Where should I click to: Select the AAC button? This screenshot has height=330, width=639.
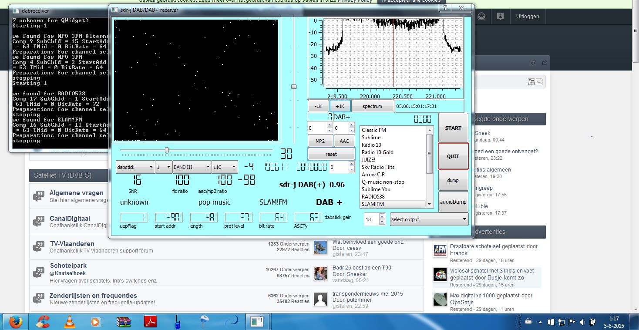pos(344,141)
